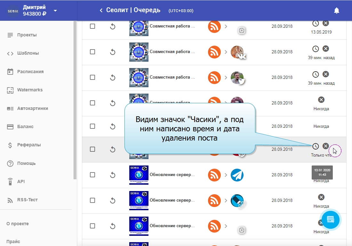Viewport: 352px width, 246px height.
Task: Open the Прайс link
Action: tap(13, 242)
